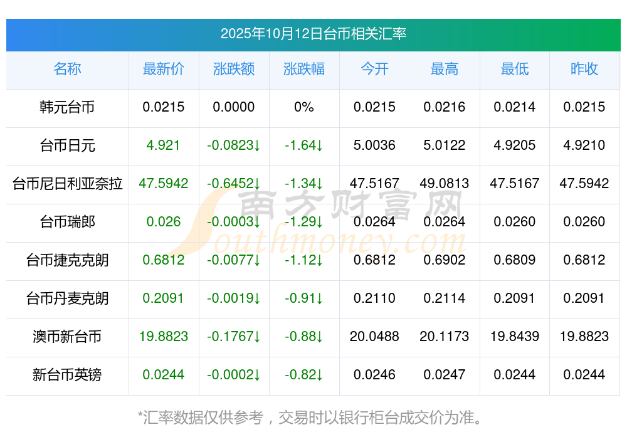Click the 名称 column header

tap(67, 69)
